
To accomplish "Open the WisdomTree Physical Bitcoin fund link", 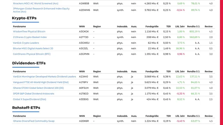I will click(x=29, y=31).
